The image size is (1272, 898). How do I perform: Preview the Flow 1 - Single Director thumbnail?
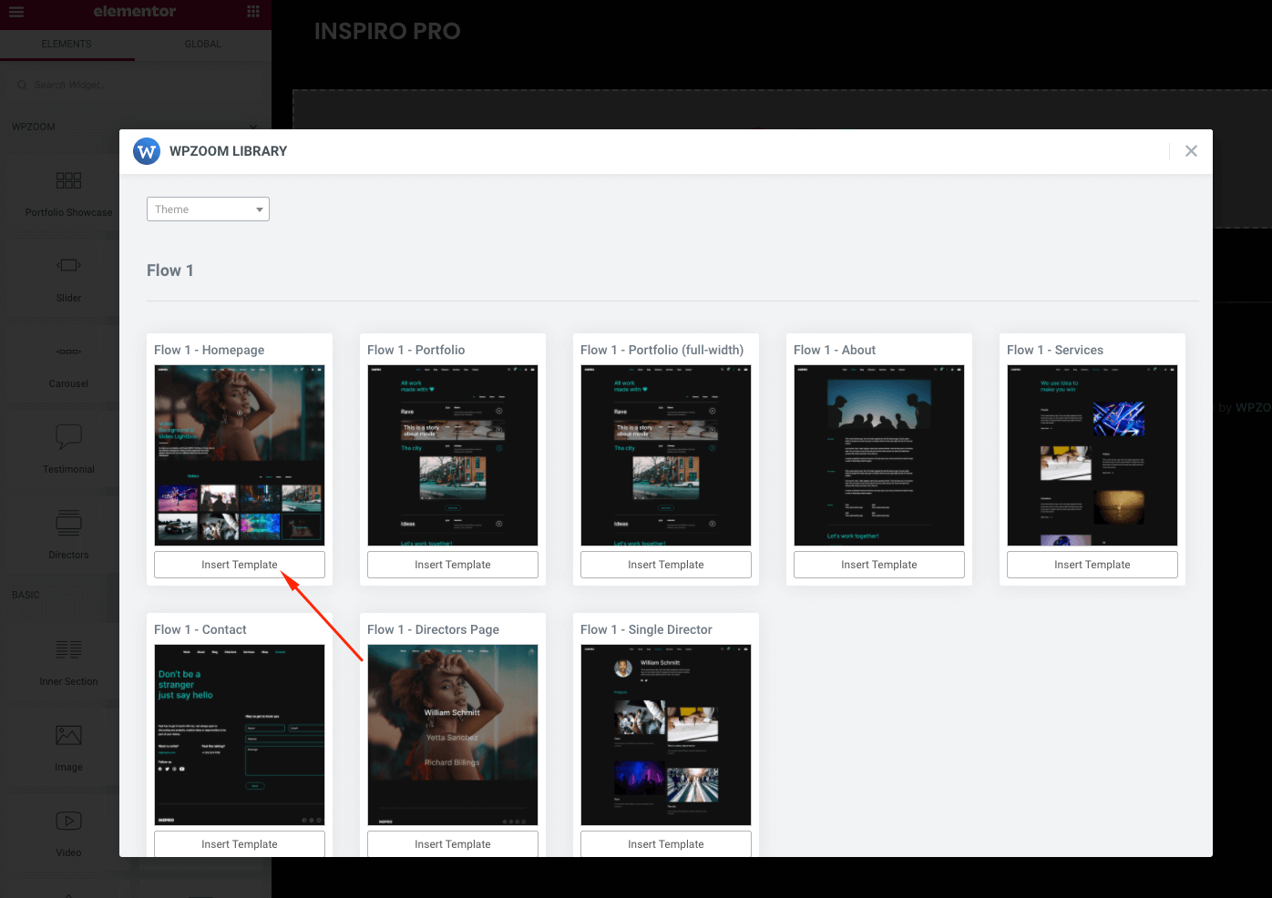pyautogui.click(x=666, y=735)
